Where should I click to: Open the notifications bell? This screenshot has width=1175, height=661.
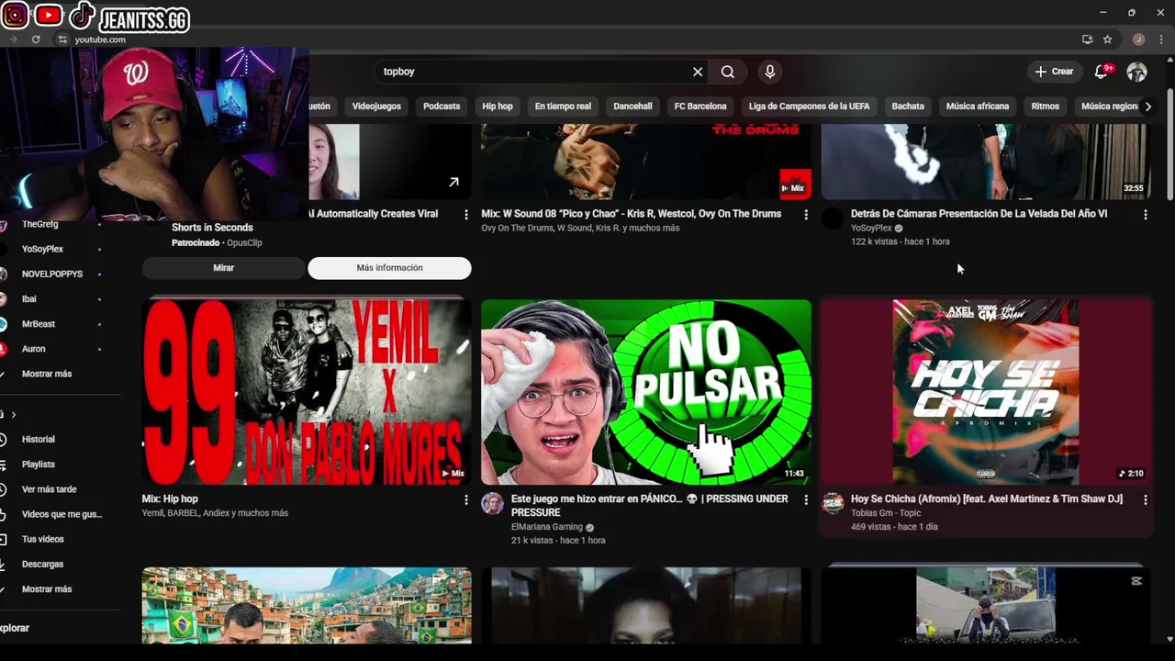tap(1102, 72)
